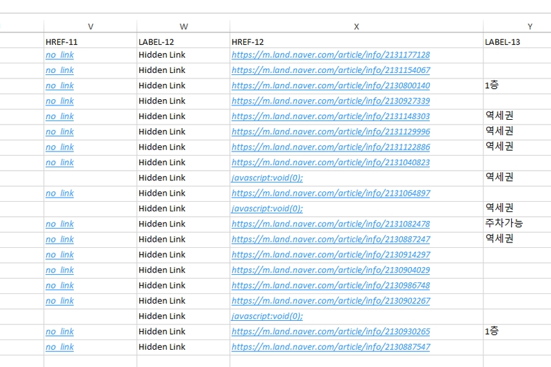Click the last javascript:void(0); link
This screenshot has height=367, width=551.
coord(267,316)
